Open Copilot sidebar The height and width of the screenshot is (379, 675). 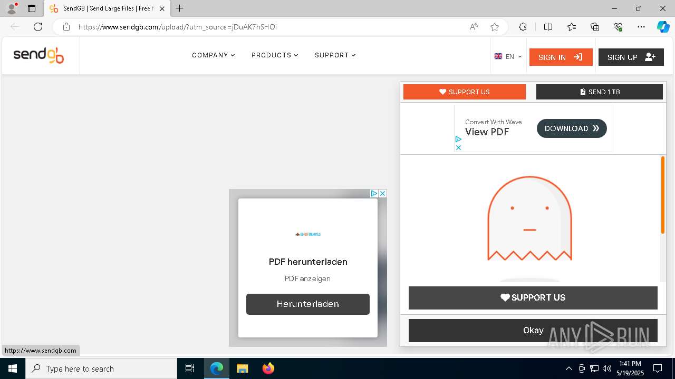663,27
